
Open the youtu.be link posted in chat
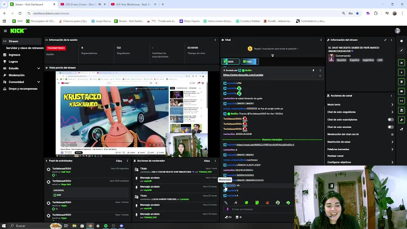point(265,145)
